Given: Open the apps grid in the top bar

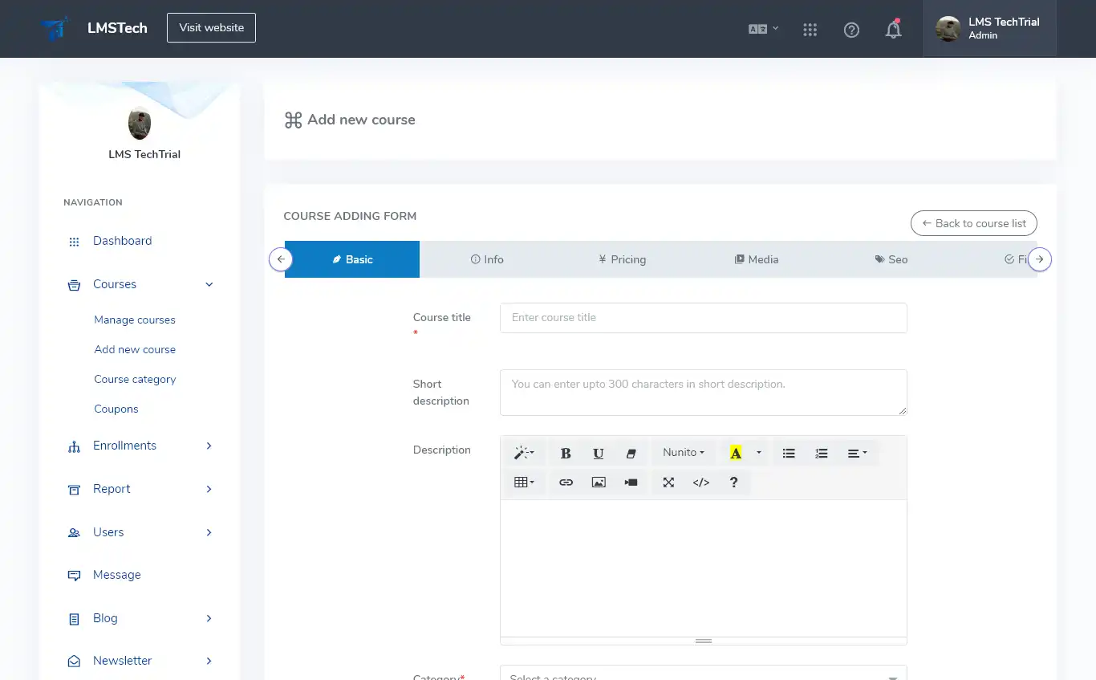Looking at the screenshot, I should coord(810,29).
